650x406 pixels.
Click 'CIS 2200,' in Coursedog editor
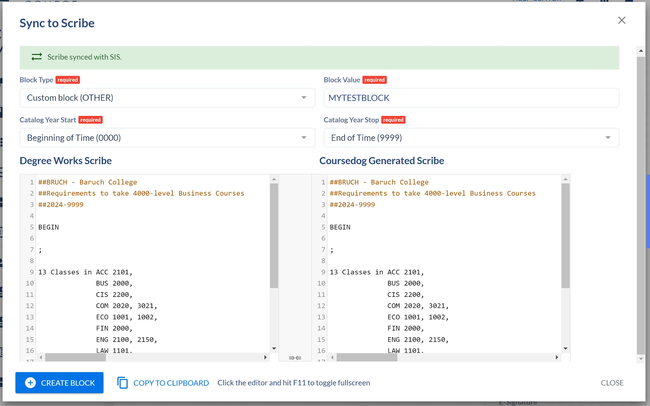pyautogui.click(x=405, y=294)
